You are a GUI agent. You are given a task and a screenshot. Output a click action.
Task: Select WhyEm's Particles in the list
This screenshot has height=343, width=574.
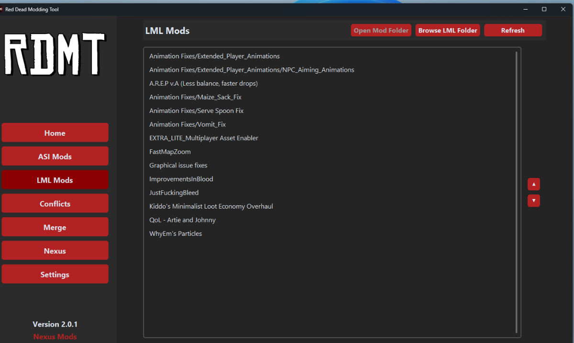point(176,233)
